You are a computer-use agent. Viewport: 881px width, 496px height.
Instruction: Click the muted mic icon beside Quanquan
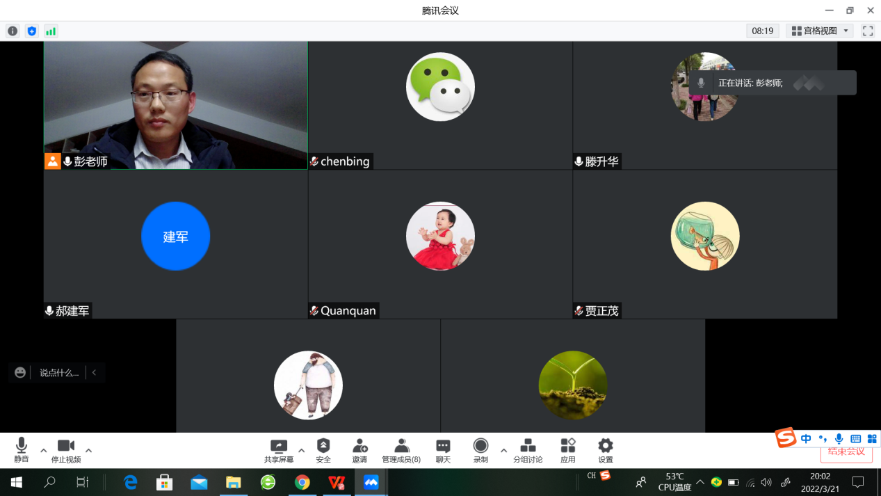(x=314, y=311)
